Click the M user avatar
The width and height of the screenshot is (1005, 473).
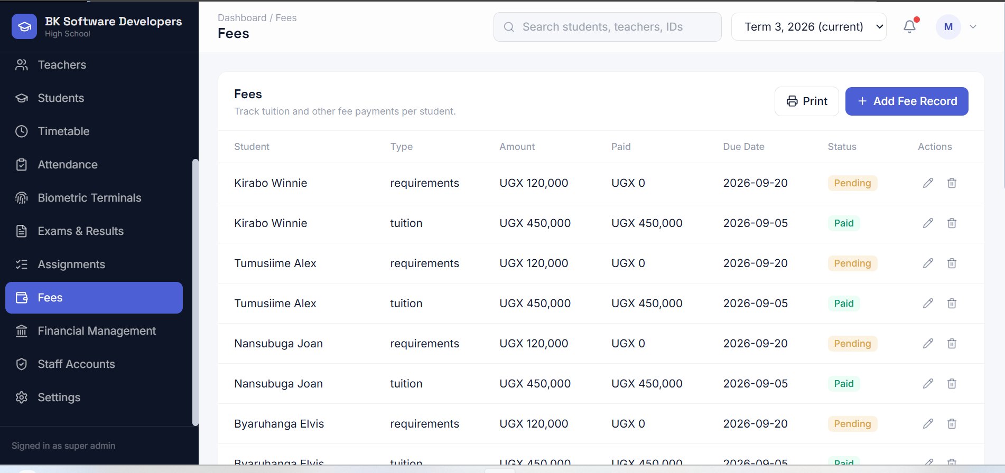click(948, 27)
